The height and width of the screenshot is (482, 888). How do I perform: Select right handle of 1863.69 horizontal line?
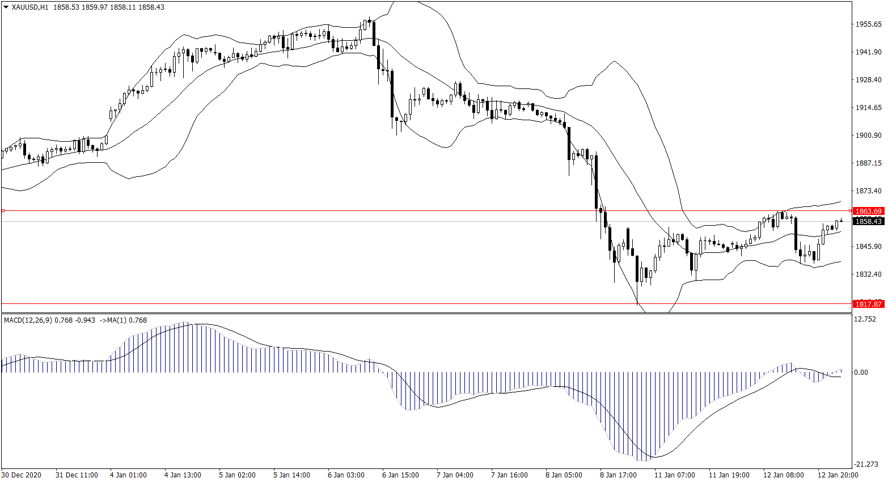click(849, 210)
